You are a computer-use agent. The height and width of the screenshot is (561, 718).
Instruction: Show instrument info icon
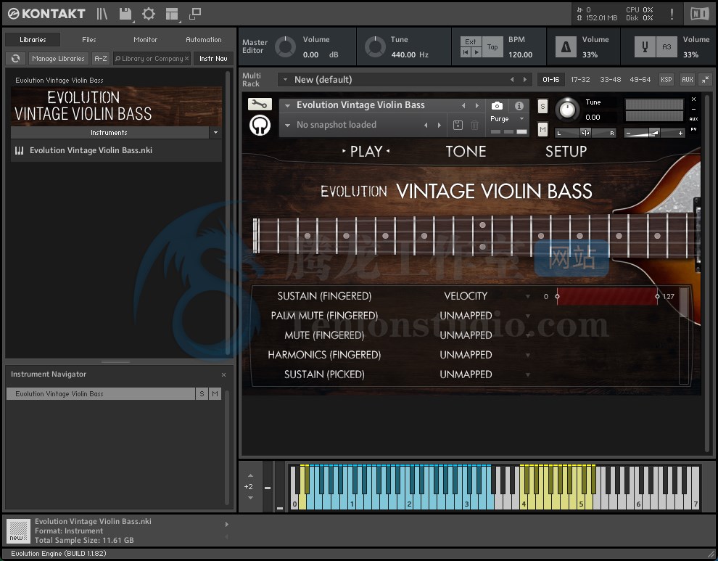(519, 106)
